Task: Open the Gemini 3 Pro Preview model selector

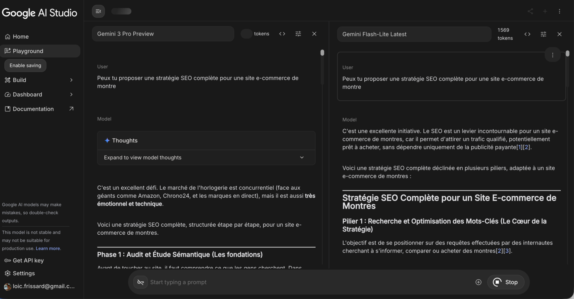Action: click(x=163, y=34)
